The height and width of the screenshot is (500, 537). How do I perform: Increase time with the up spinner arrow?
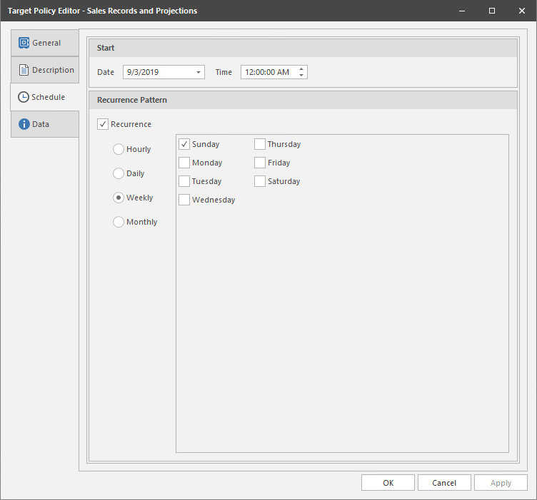point(302,69)
